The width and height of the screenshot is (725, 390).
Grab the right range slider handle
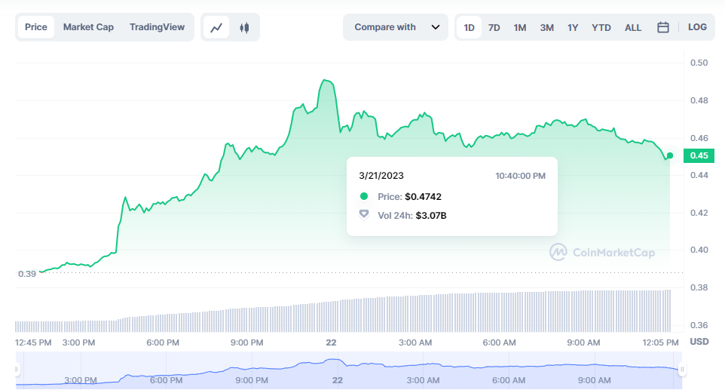(x=681, y=370)
